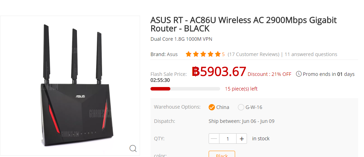Select the China warehouse option
Image resolution: width=364 pixels, height=157 pixels.
[212, 107]
